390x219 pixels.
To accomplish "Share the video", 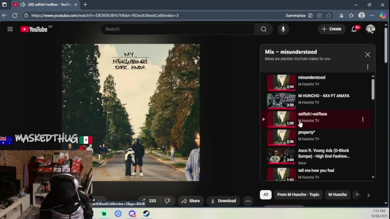I will pos(191,201).
